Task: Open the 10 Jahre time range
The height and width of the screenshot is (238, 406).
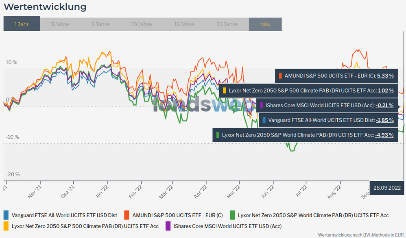Action: [x=142, y=24]
